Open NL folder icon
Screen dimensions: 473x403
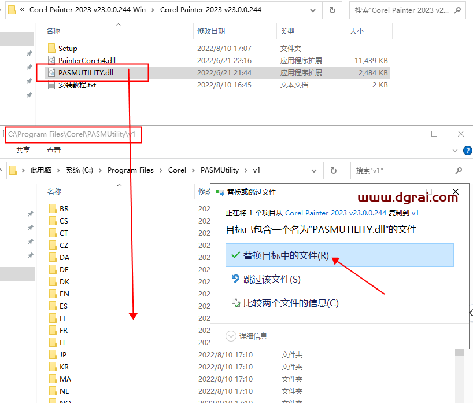pyautogui.click(x=53, y=391)
